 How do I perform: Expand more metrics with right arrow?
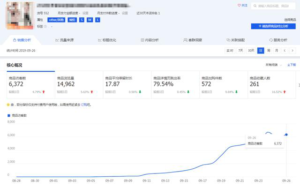pos(299,85)
